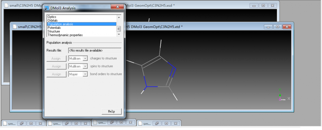322x130 pixels.
Task: Click the lined text-document icon of minimized window
Action: (95, 122)
